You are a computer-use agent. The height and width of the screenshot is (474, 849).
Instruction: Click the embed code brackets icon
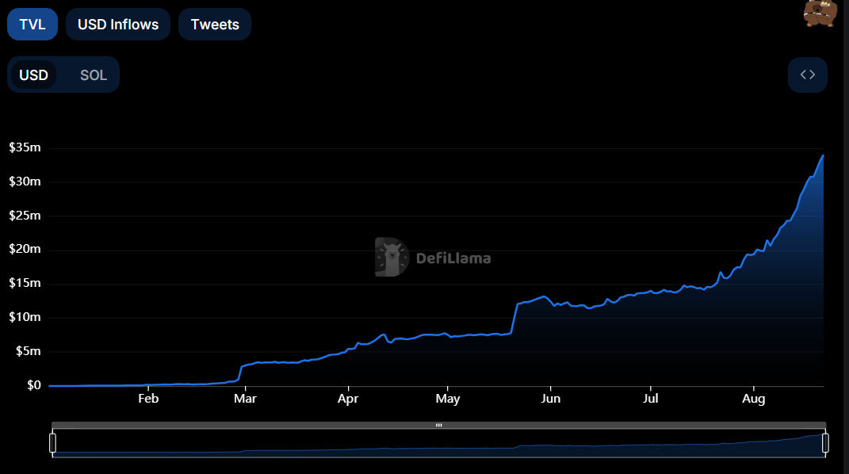[x=807, y=75]
